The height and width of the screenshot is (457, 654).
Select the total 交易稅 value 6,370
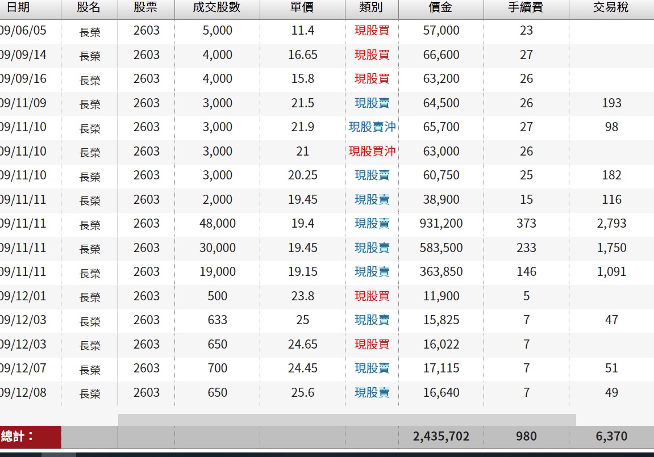[x=611, y=437]
